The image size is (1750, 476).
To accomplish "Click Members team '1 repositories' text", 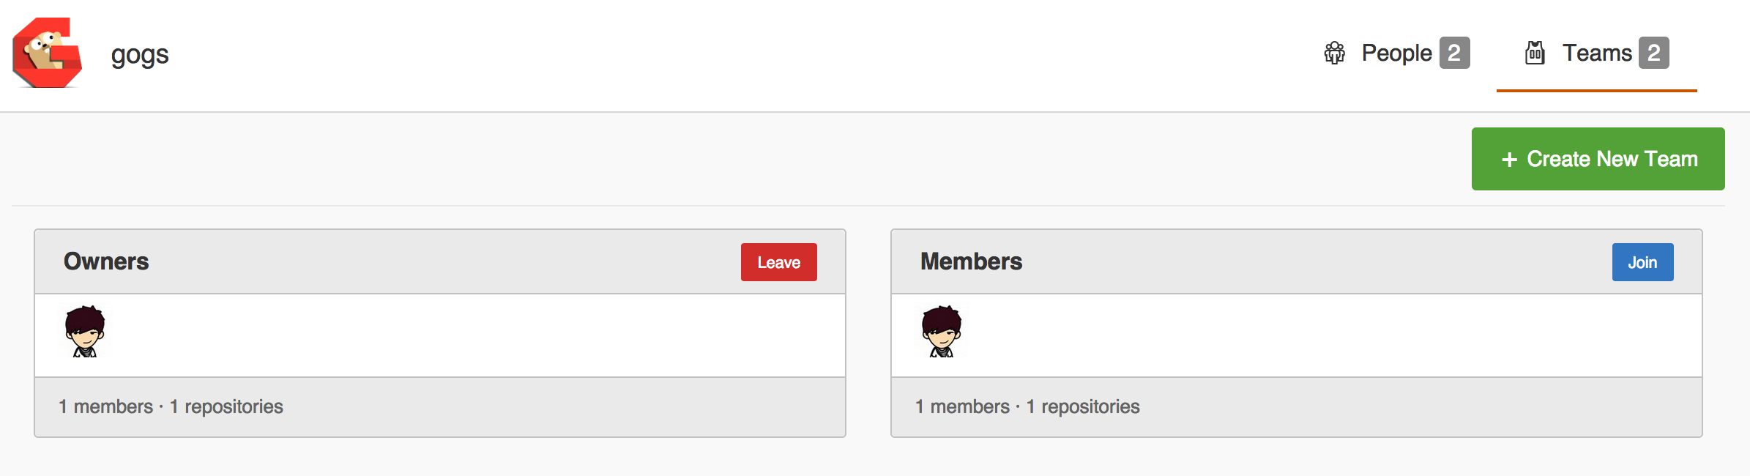I will point(1083,406).
